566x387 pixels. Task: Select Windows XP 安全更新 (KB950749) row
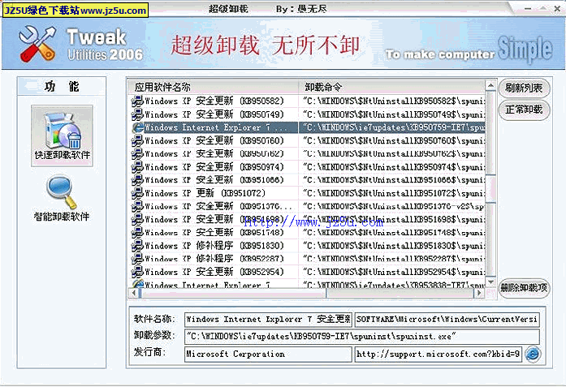[307, 114]
